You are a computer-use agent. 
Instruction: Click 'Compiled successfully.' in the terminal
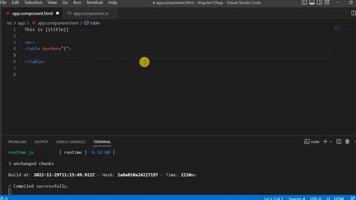(41, 186)
